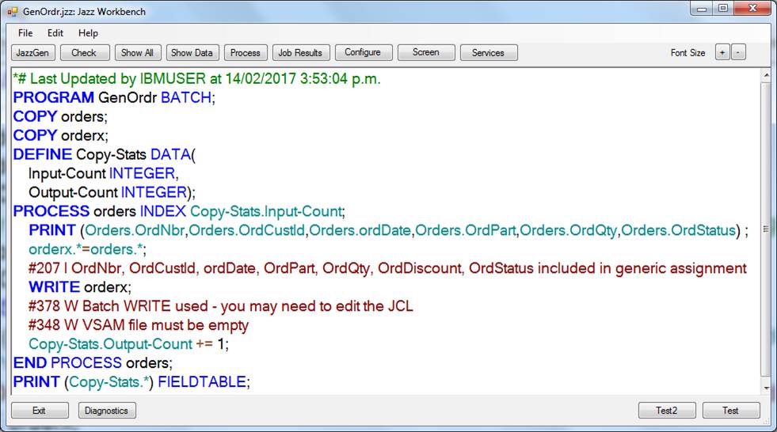777x432 pixels.
Task: Click the #348 VSAM file warning
Action: pos(139,325)
